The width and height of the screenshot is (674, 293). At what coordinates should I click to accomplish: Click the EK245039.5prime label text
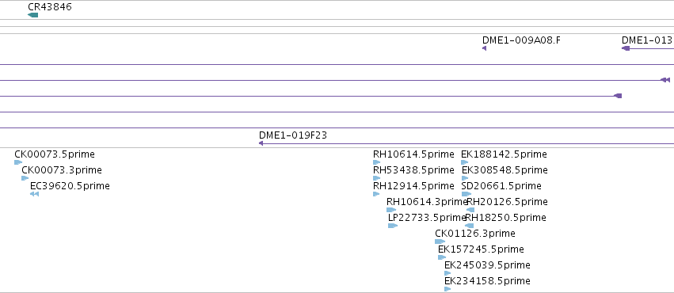(x=487, y=265)
